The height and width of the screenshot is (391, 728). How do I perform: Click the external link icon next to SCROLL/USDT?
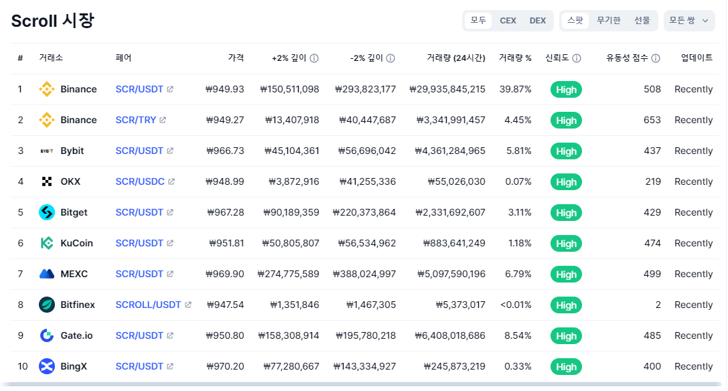(188, 305)
